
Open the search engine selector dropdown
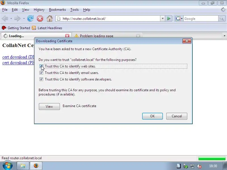click(x=179, y=18)
